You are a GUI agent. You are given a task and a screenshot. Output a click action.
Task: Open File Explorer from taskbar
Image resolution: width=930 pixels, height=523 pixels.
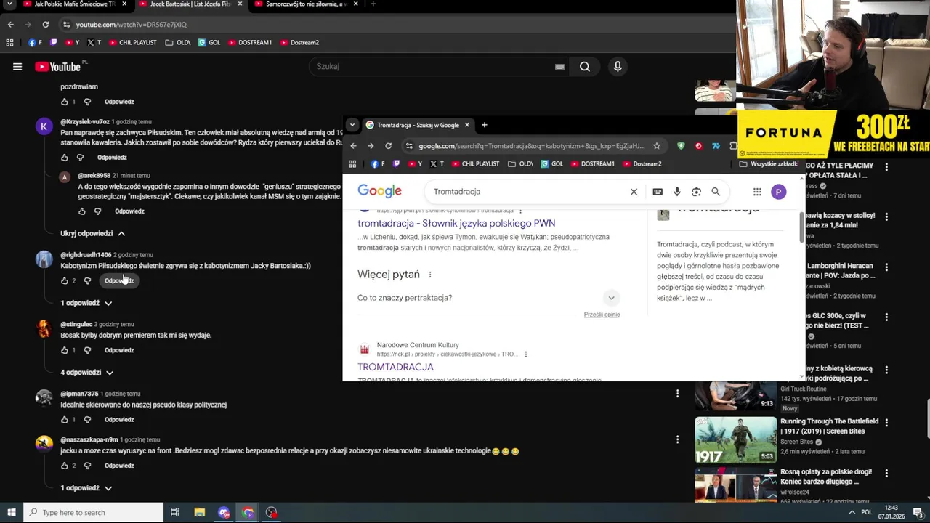pos(199,513)
